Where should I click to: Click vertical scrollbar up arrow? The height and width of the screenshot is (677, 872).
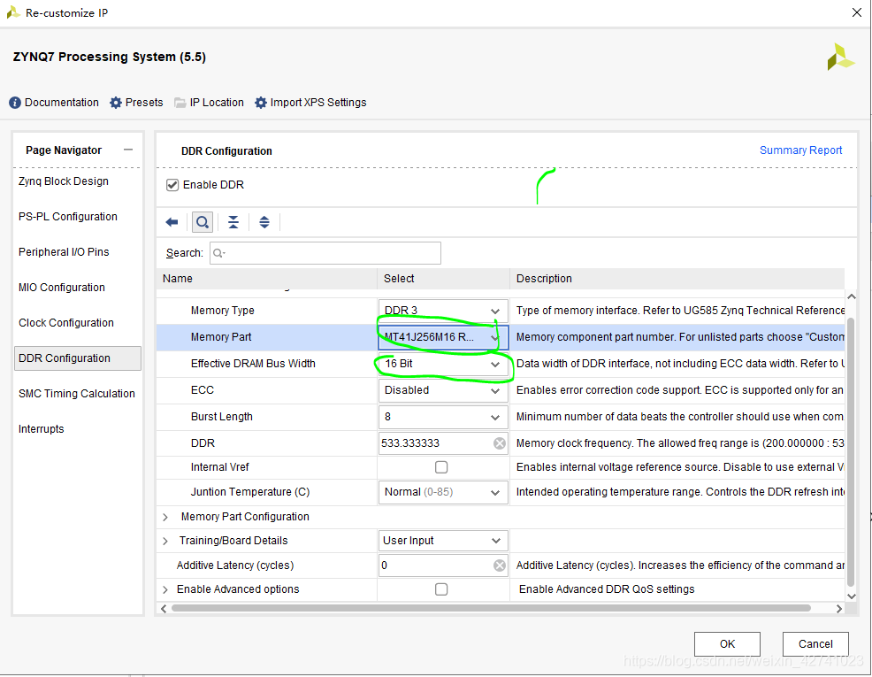pos(851,297)
